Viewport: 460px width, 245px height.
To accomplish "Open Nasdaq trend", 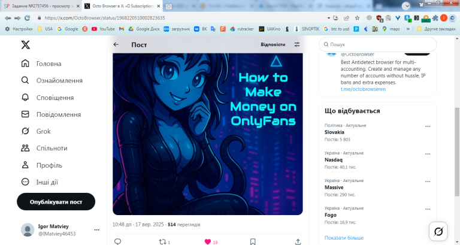I will (334, 160).
